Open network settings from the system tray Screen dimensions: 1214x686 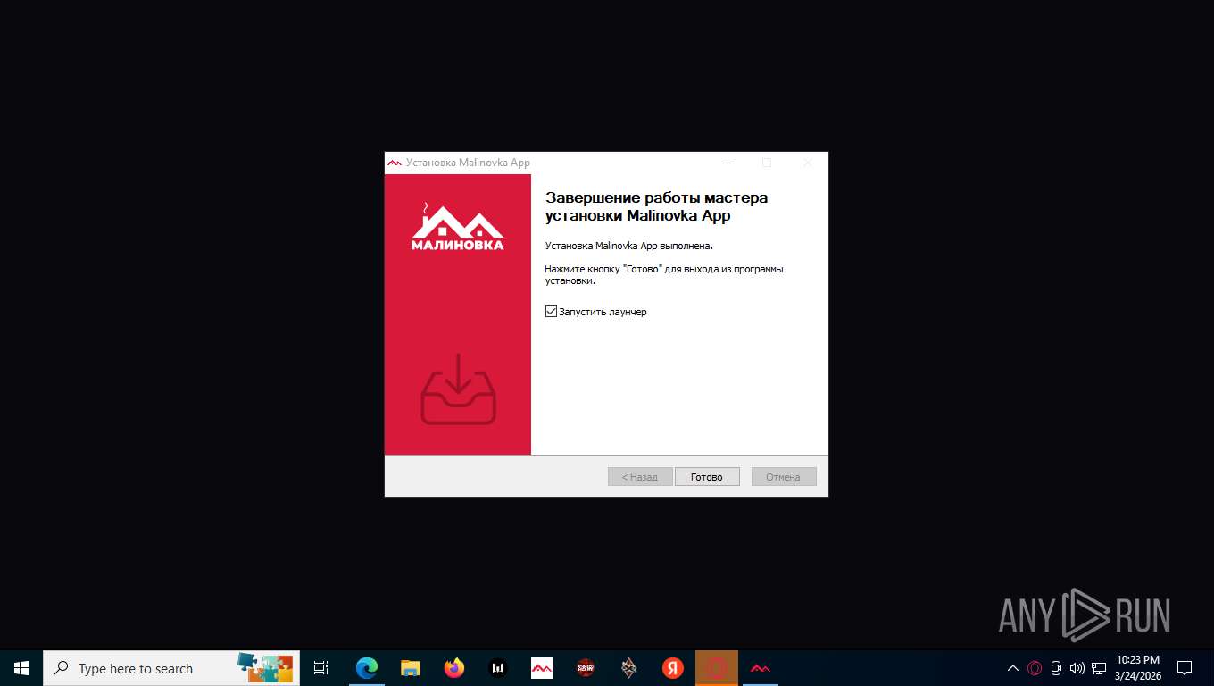pyautogui.click(x=1099, y=668)
